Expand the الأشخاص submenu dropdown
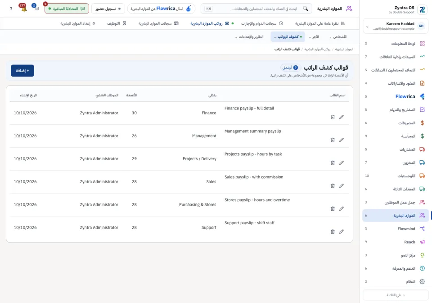 click(338, 36)
